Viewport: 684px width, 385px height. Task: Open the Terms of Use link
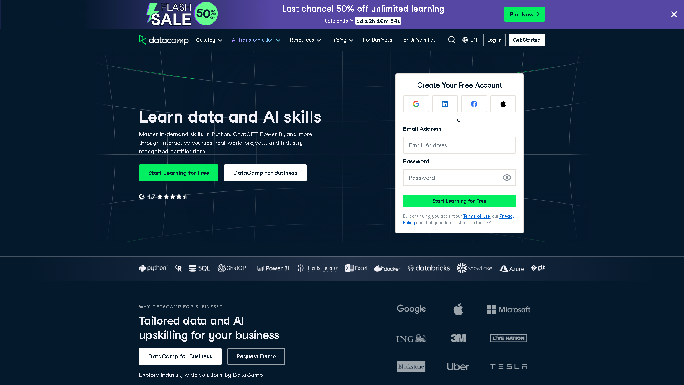pos(477,216)
